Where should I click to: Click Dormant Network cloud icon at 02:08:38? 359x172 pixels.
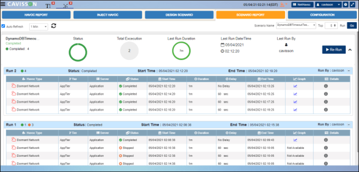coord(14,140)
